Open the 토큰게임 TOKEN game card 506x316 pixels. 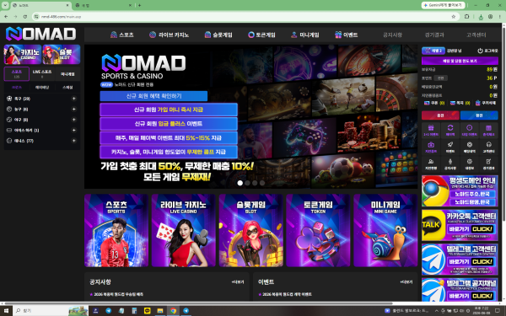tap(318, 231)
